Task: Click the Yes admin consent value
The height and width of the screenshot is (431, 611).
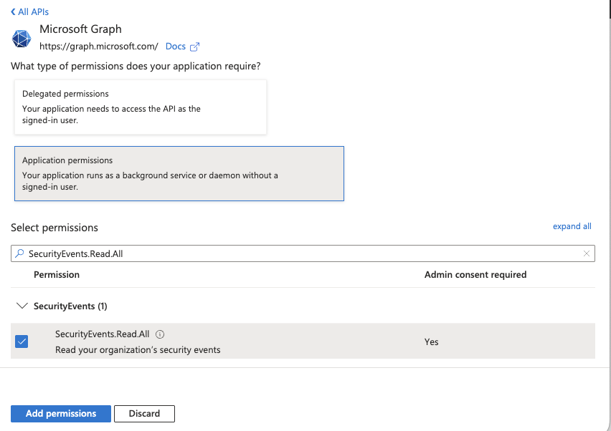Action: click(431, 342)
